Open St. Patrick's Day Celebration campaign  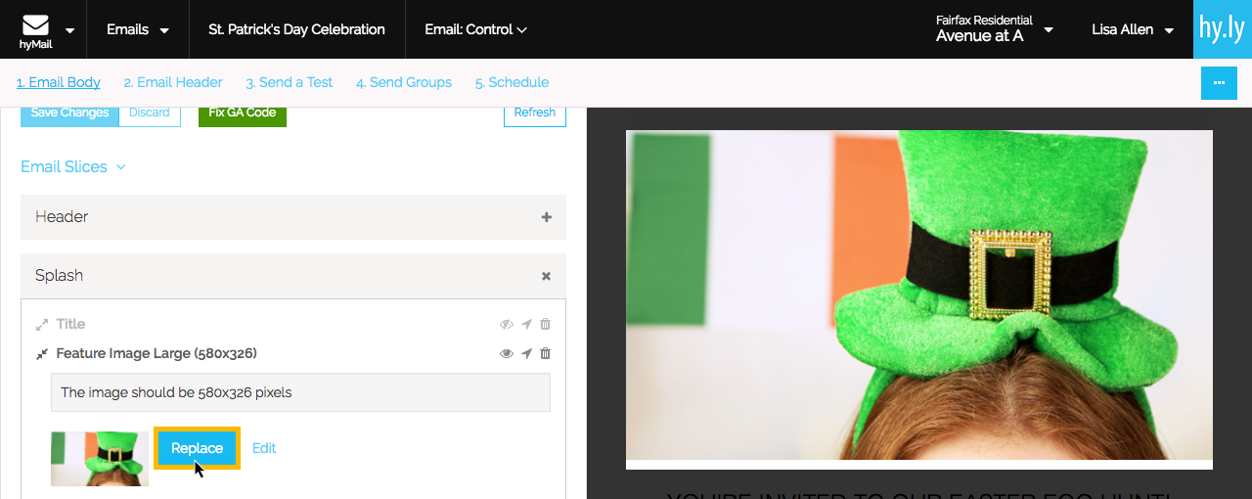pos(296,29)
